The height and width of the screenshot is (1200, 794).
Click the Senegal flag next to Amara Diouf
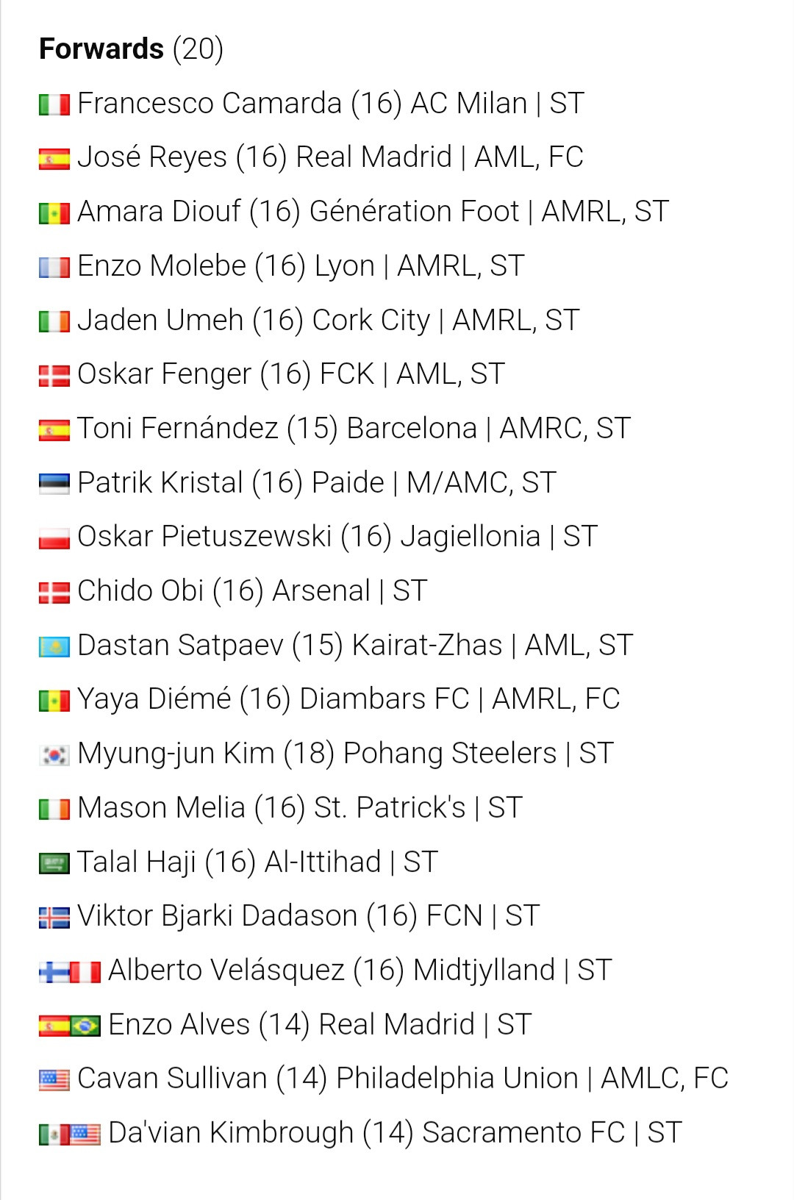pos(54,213)
